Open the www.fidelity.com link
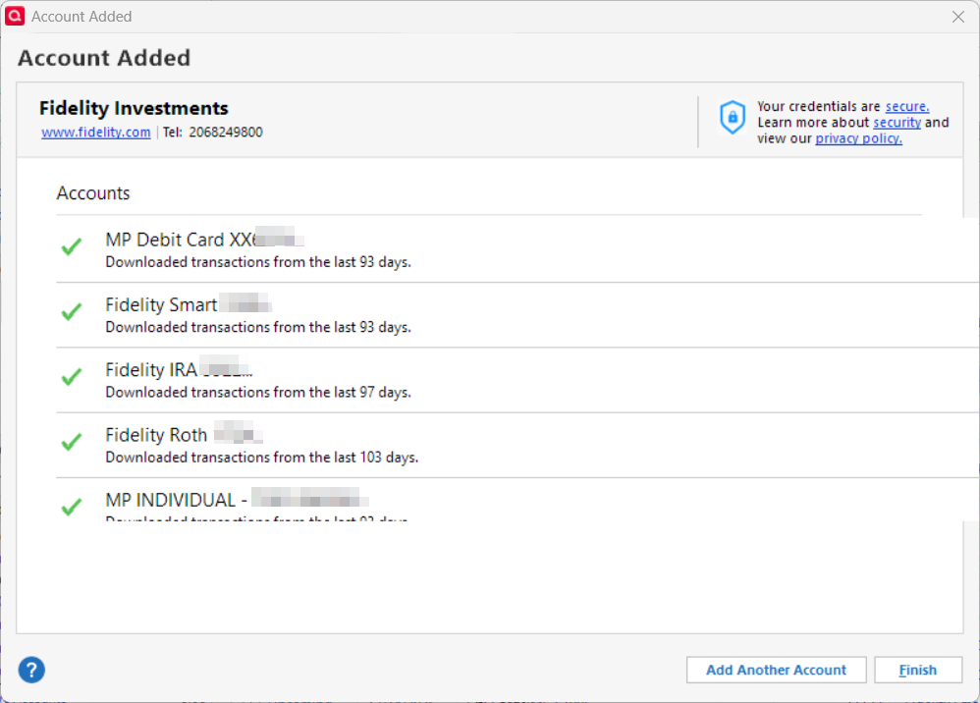This screenshot has height=703, width=980. tap(95, 133)
